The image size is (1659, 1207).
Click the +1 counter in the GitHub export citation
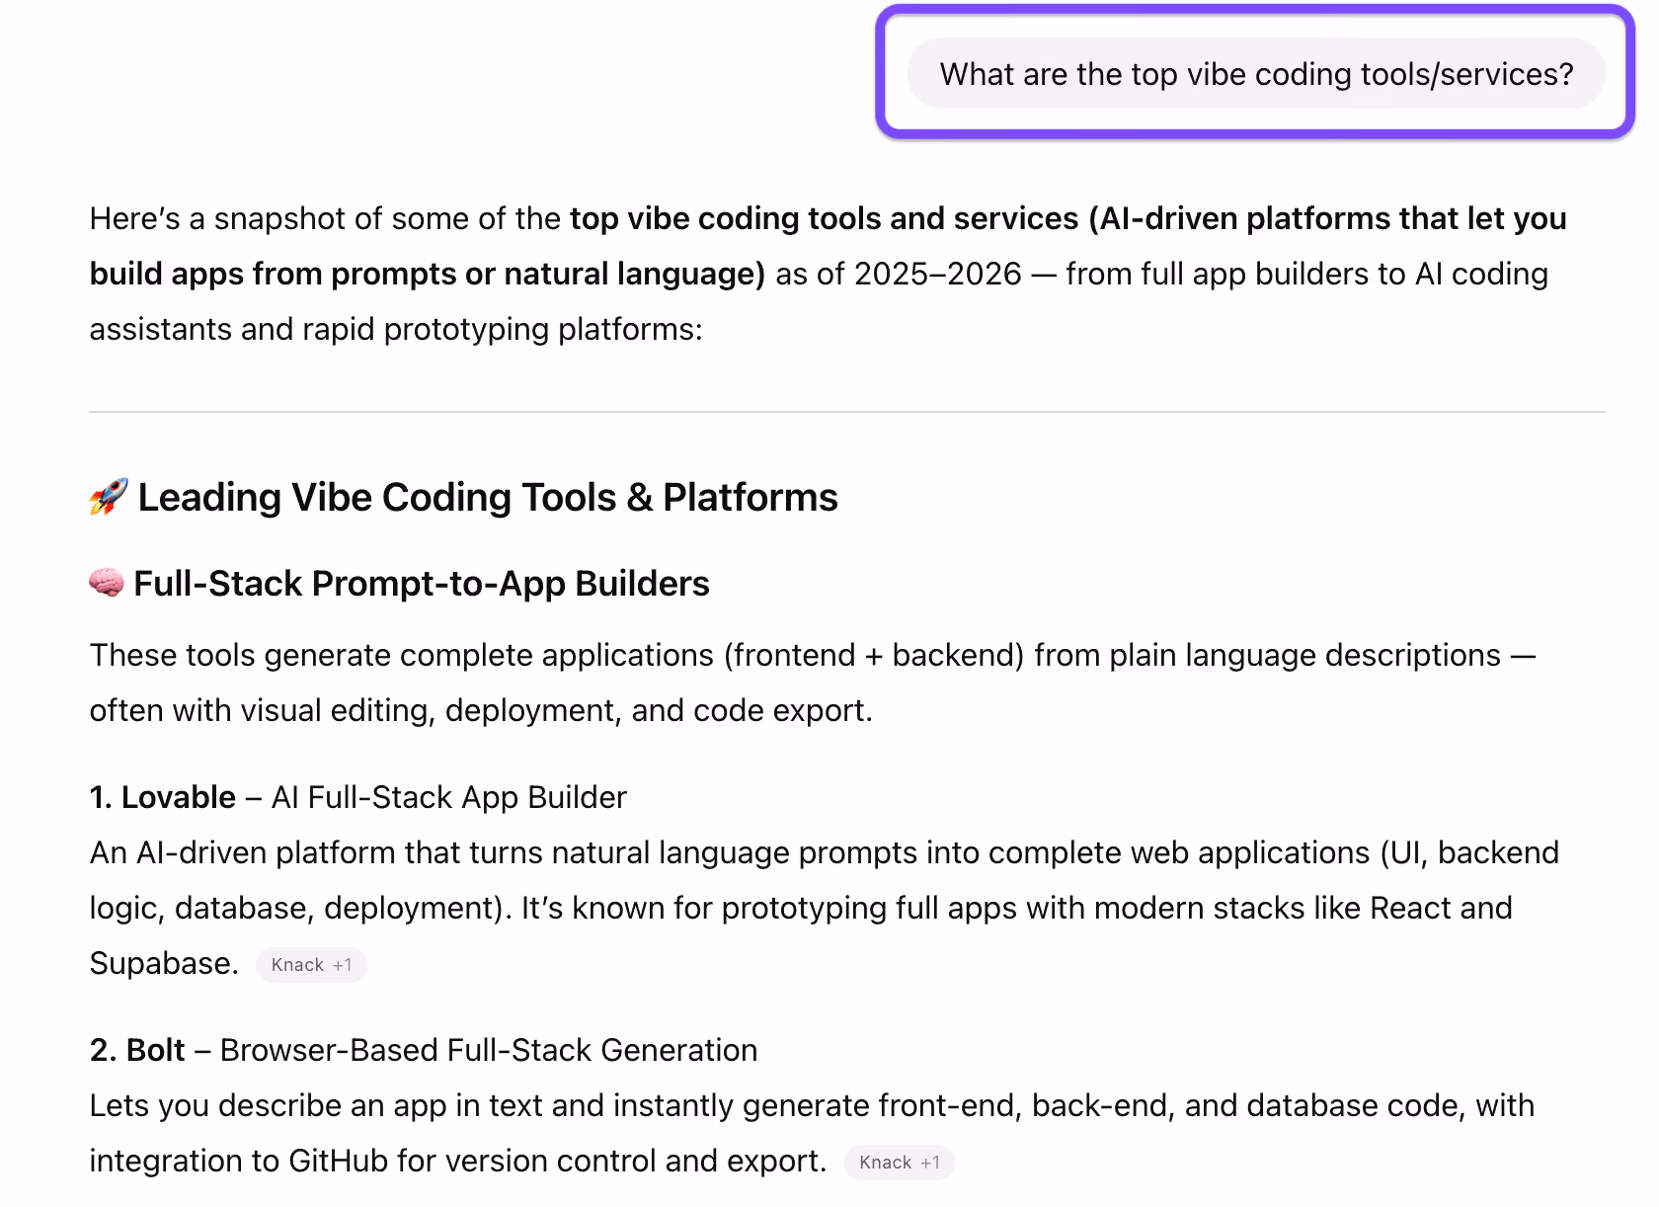pyautogui.click(x=930, y=1163)
